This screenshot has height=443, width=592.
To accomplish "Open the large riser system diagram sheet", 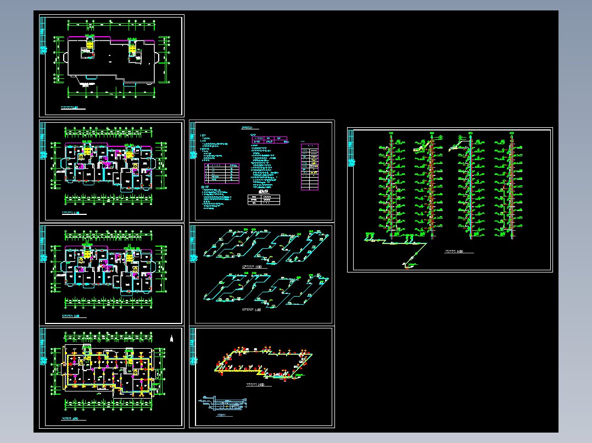I will coord(450,200).
